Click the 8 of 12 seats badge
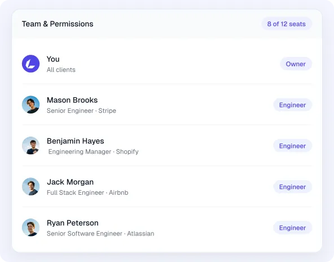This screenshot has width=334, height=262. click(287, 24)
